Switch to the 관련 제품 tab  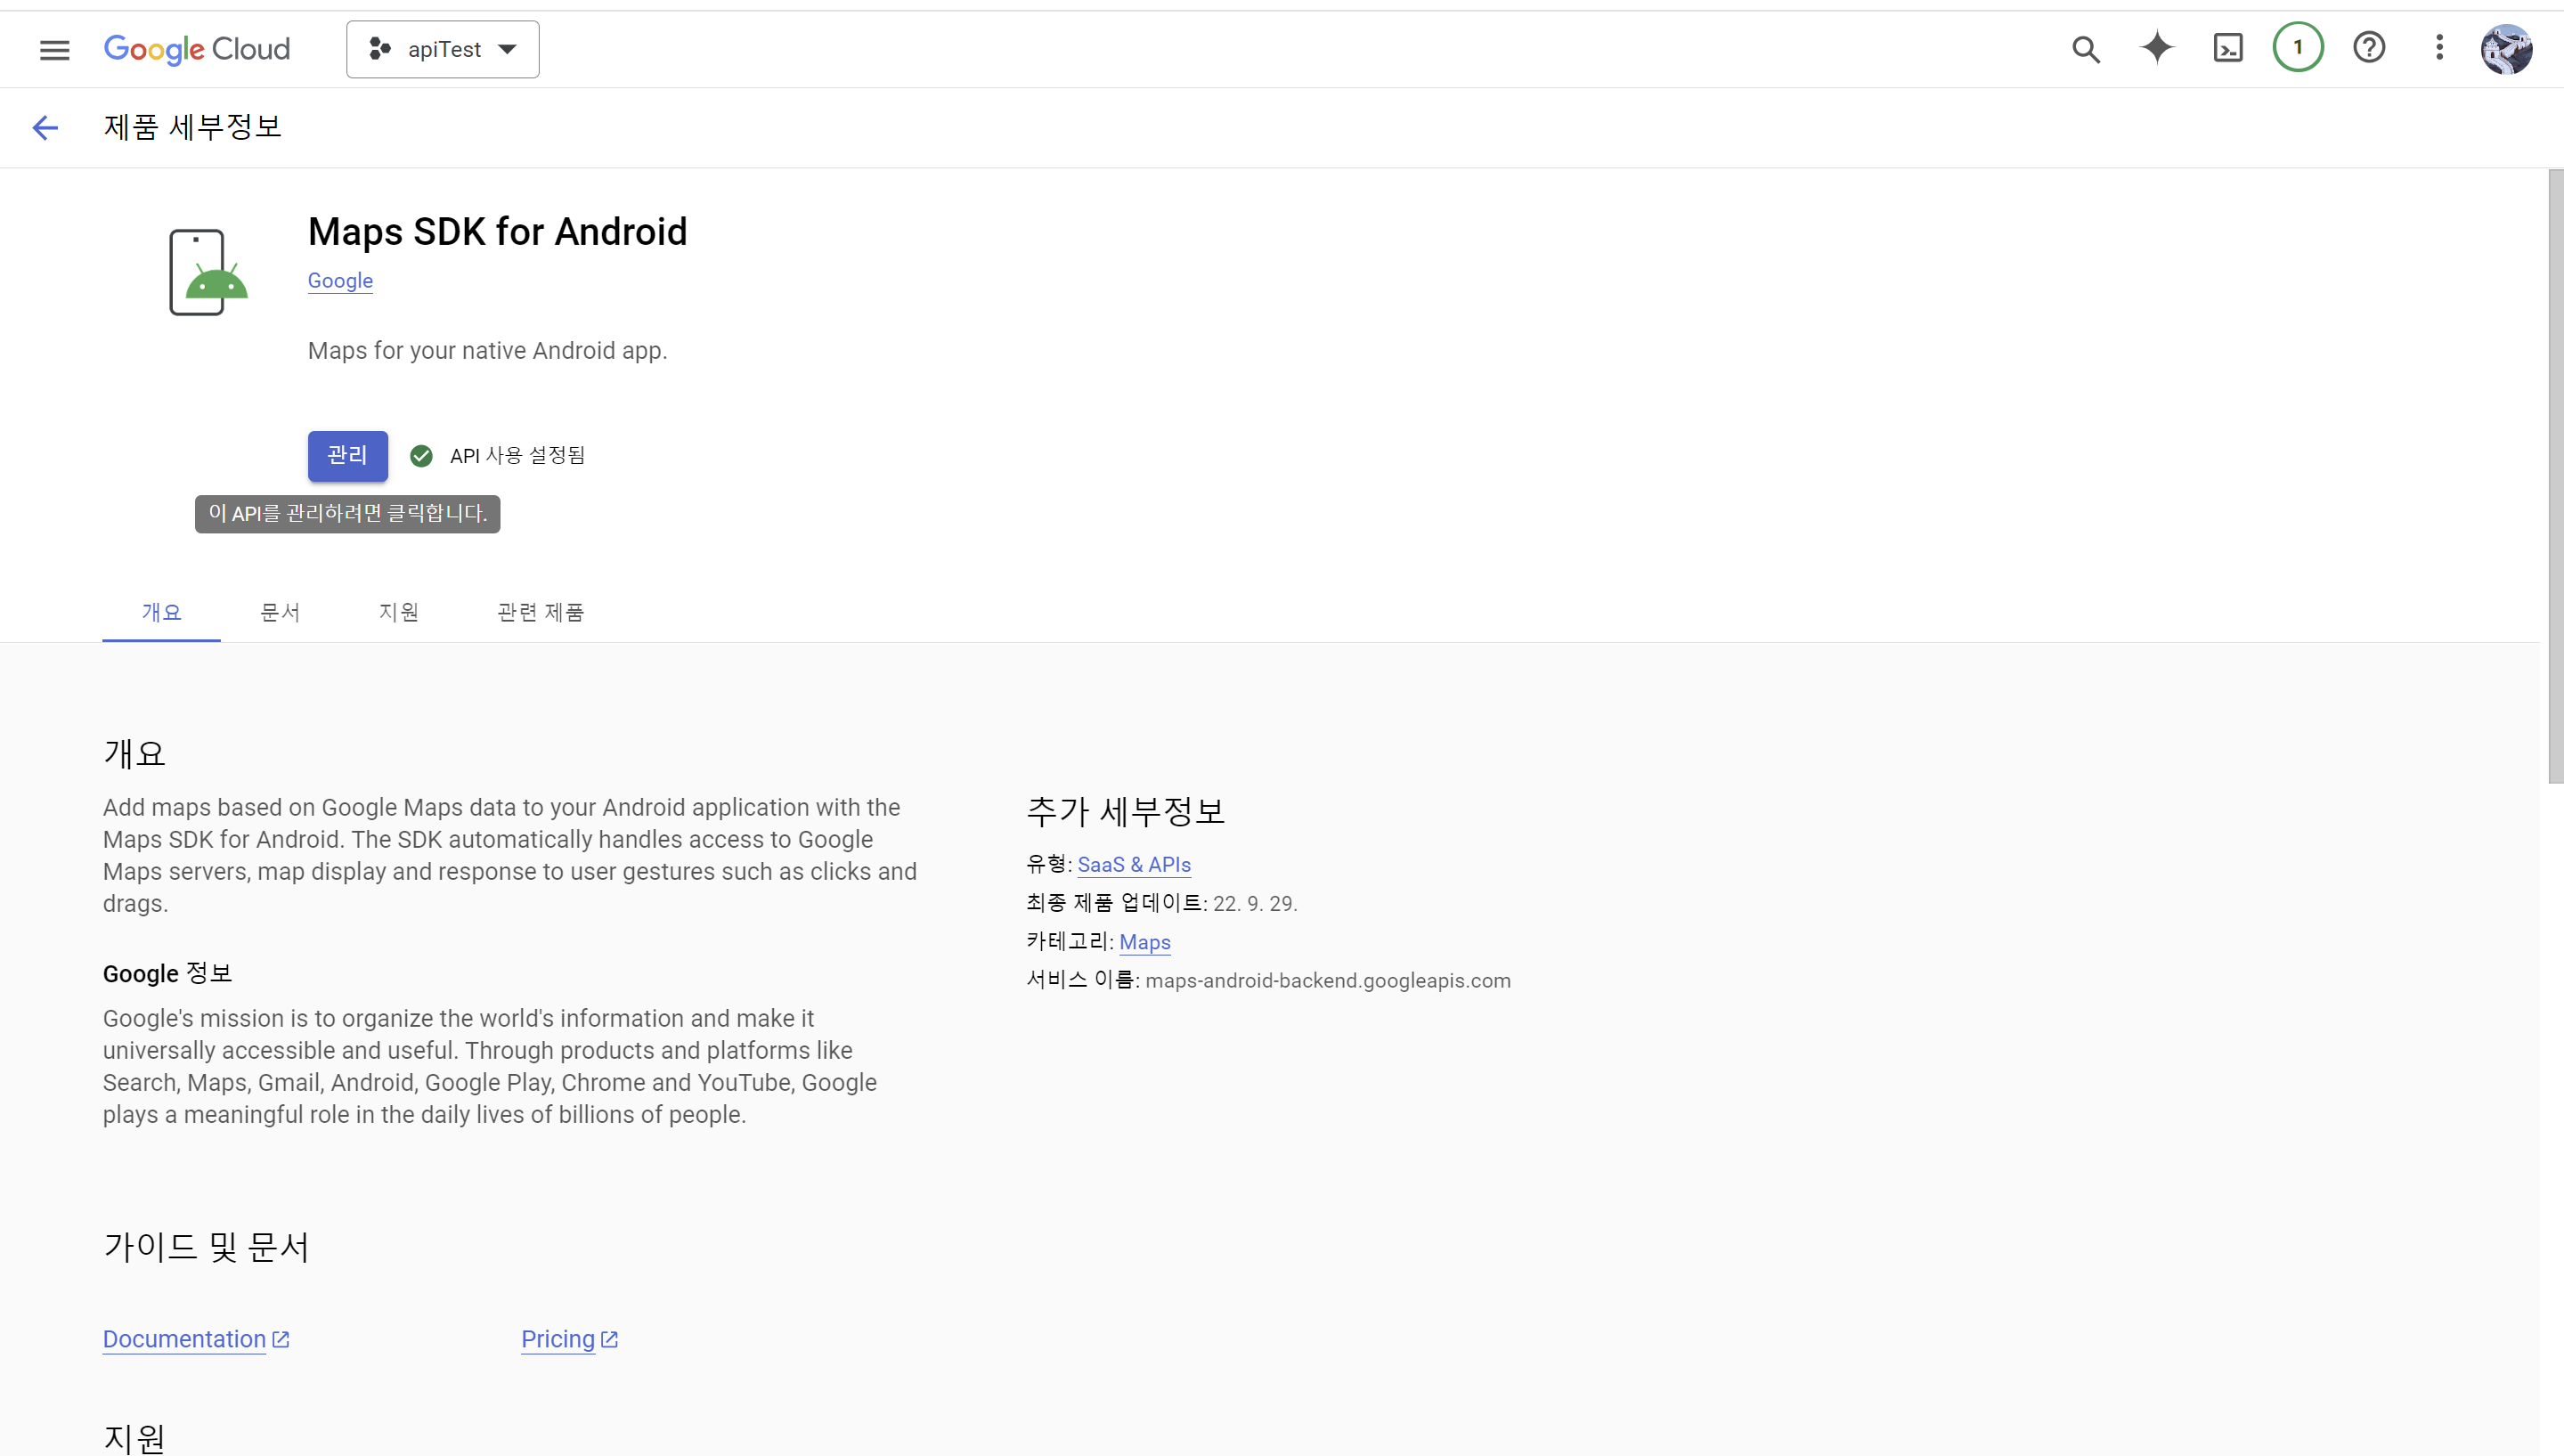(x=540, y=612)
